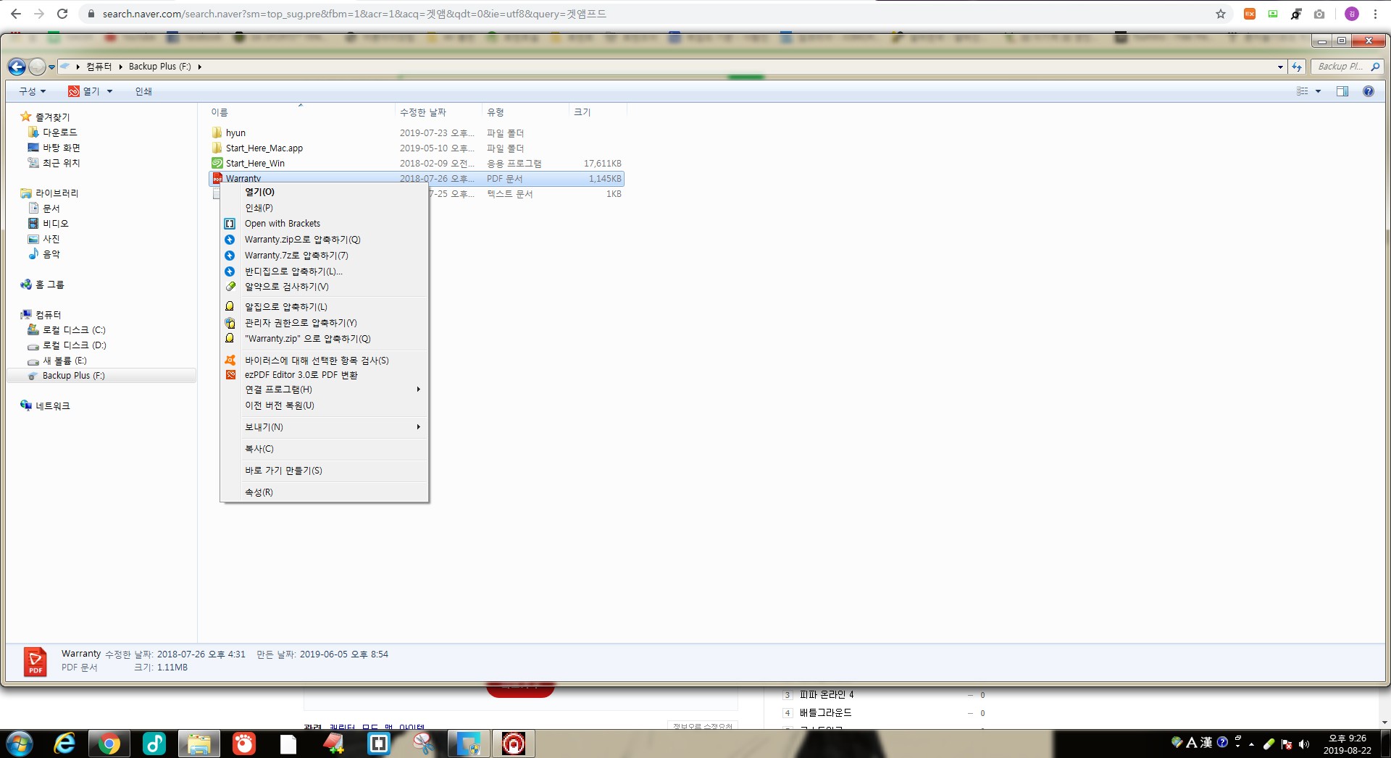Choose "Warranty.zip" 으로 압축하기(Q) with ALZip icon
Image resolution: width=1391 pixels, height=758 pixels.
[x=324, y=339]
